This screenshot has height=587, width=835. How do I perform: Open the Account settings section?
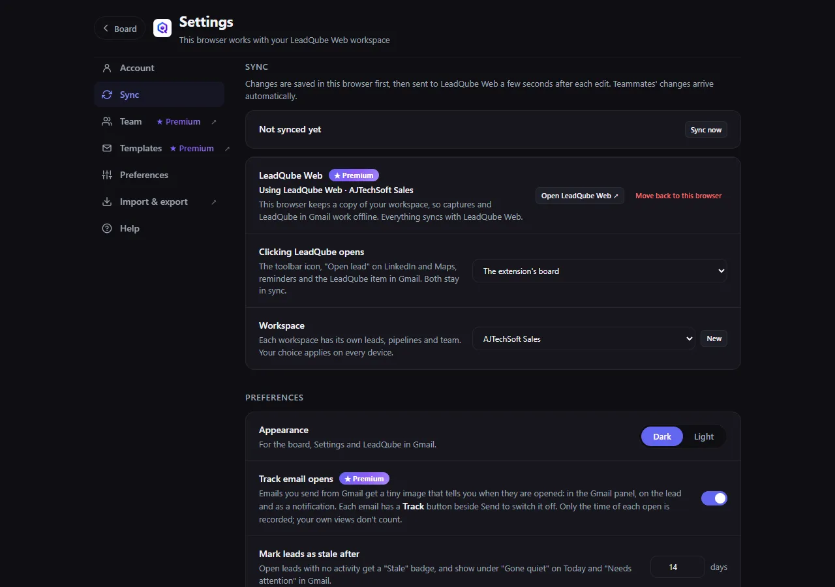[159, 68]
